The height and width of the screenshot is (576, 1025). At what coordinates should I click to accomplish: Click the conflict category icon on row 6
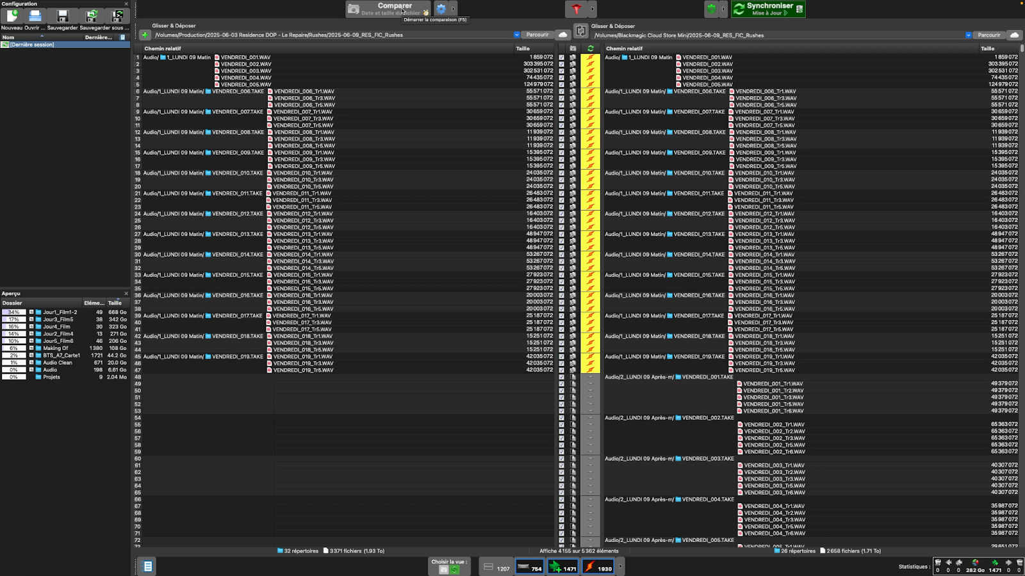(x=573, y=92)
